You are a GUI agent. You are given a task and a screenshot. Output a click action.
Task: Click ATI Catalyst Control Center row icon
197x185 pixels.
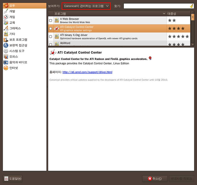[x=57, y=28]
